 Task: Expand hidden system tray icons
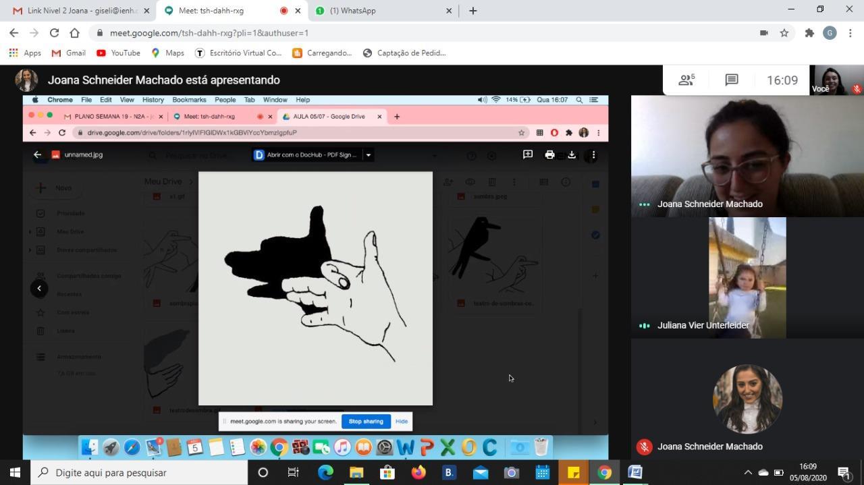[747, 472]
